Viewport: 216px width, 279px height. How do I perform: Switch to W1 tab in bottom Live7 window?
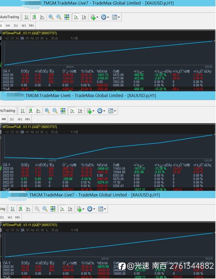(x=10, y=217)
